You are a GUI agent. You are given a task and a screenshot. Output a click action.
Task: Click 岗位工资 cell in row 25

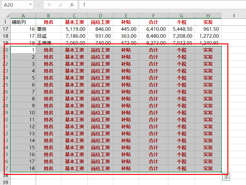100,85
